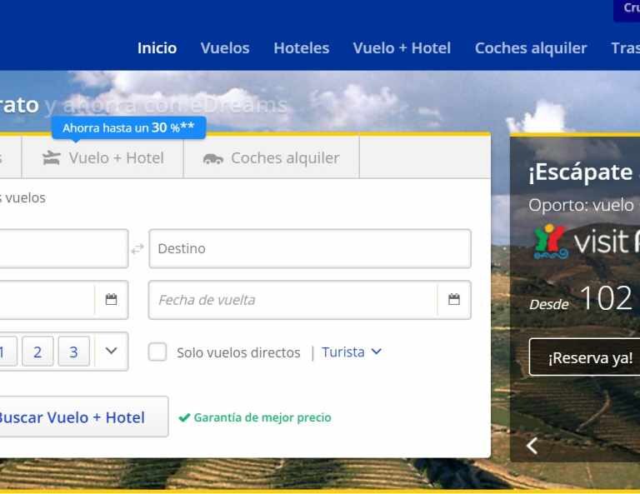This screenshot has height=494, width=640.
Task: Expand the passenger count dropdown chevron
Action: [x=111, y=351]
